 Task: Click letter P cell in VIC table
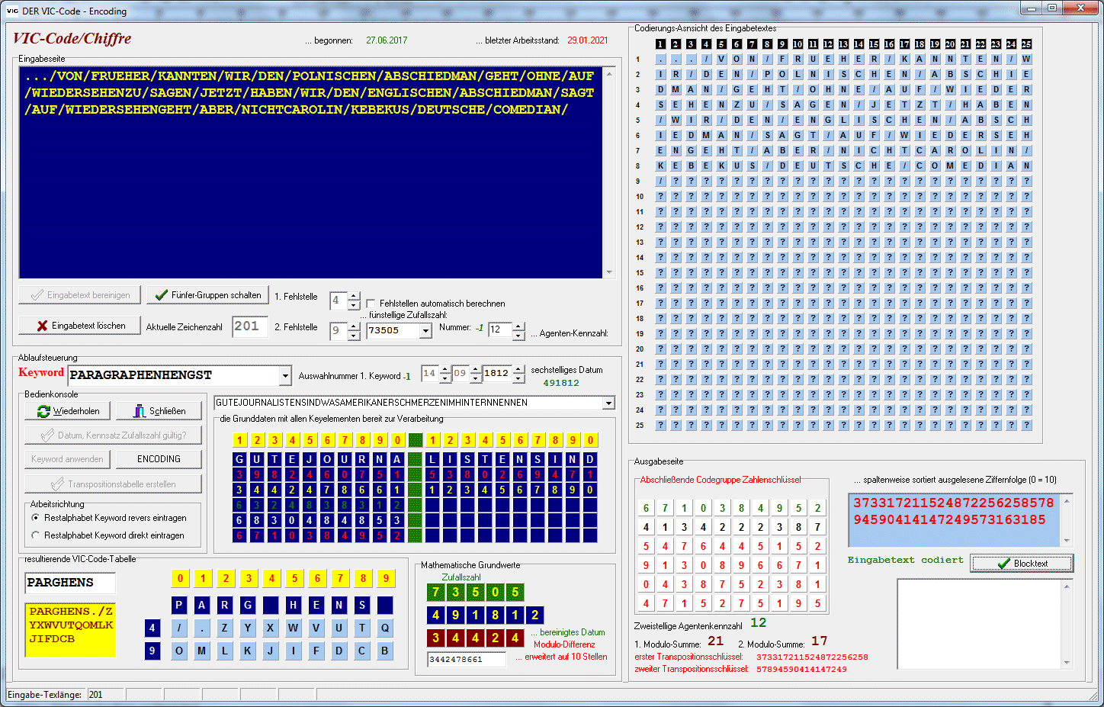tap(179, 605)
